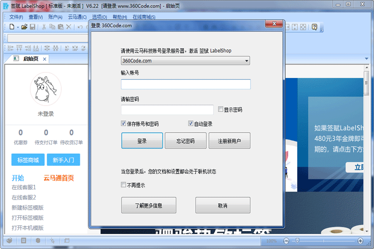Image resolution: width=374 pixels, height=249 pixels.
Task: Click the 请输密码 password input field
Action: 167,110
